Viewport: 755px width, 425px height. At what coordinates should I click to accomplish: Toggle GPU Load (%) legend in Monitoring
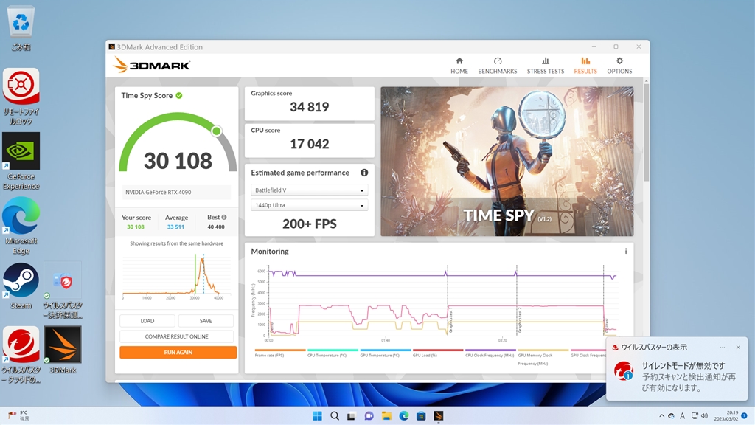(x=438, y=353)
